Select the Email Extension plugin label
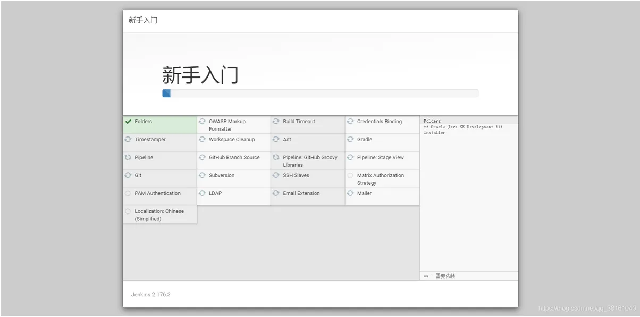Screen dimensions: 640x317 pyautogui.click(x=301, y=193)
